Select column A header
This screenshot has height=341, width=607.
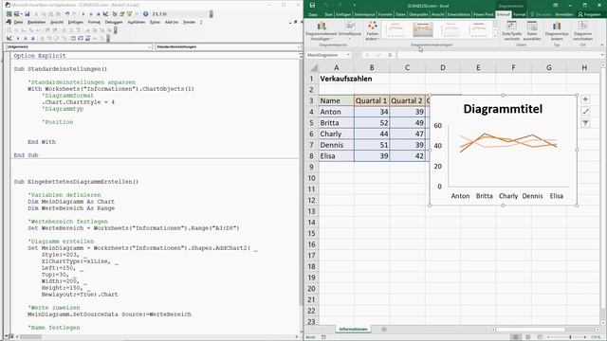[x=336, y=67]
